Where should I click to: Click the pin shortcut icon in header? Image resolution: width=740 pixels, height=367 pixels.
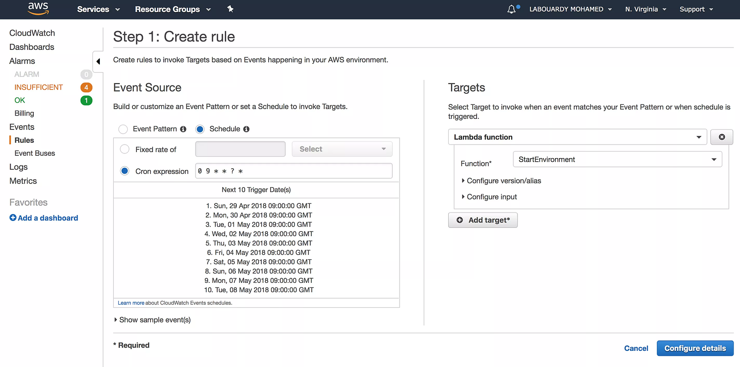click(230, 9)
